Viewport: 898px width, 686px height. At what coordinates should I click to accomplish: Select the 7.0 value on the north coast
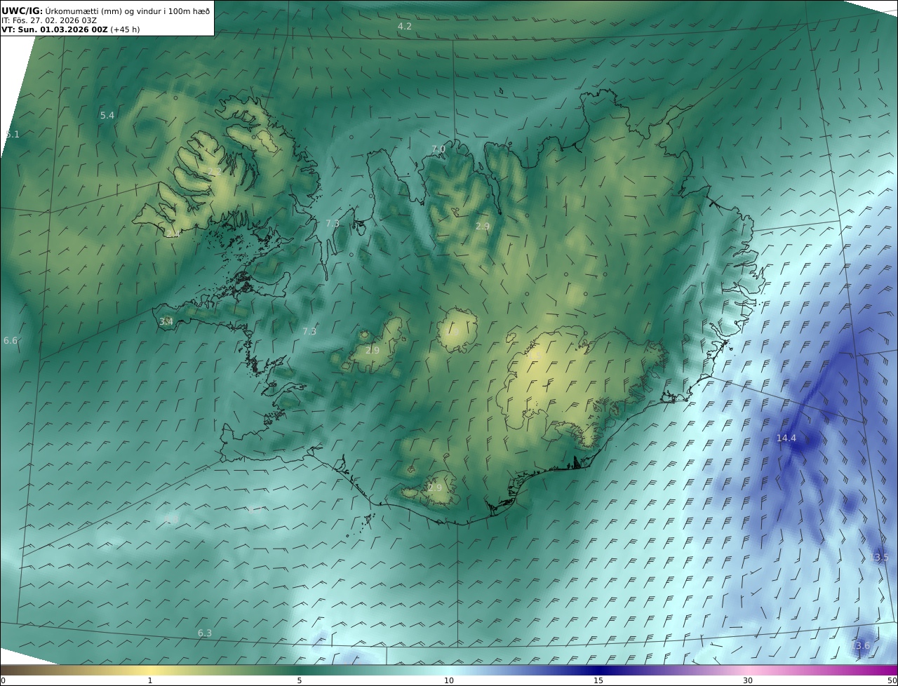pos(438,149)
